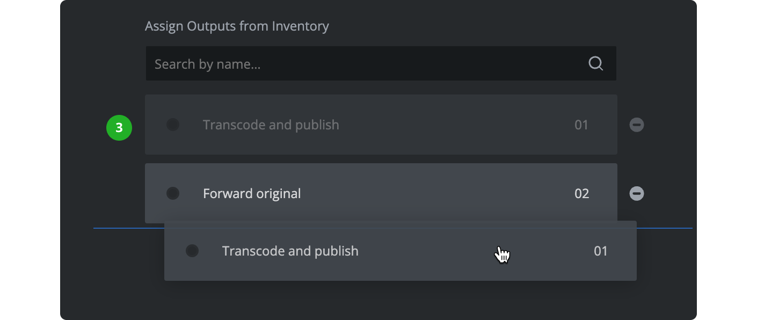
Task: Click the Assign Outputs from Inventory heading
Action: (237, 26)
